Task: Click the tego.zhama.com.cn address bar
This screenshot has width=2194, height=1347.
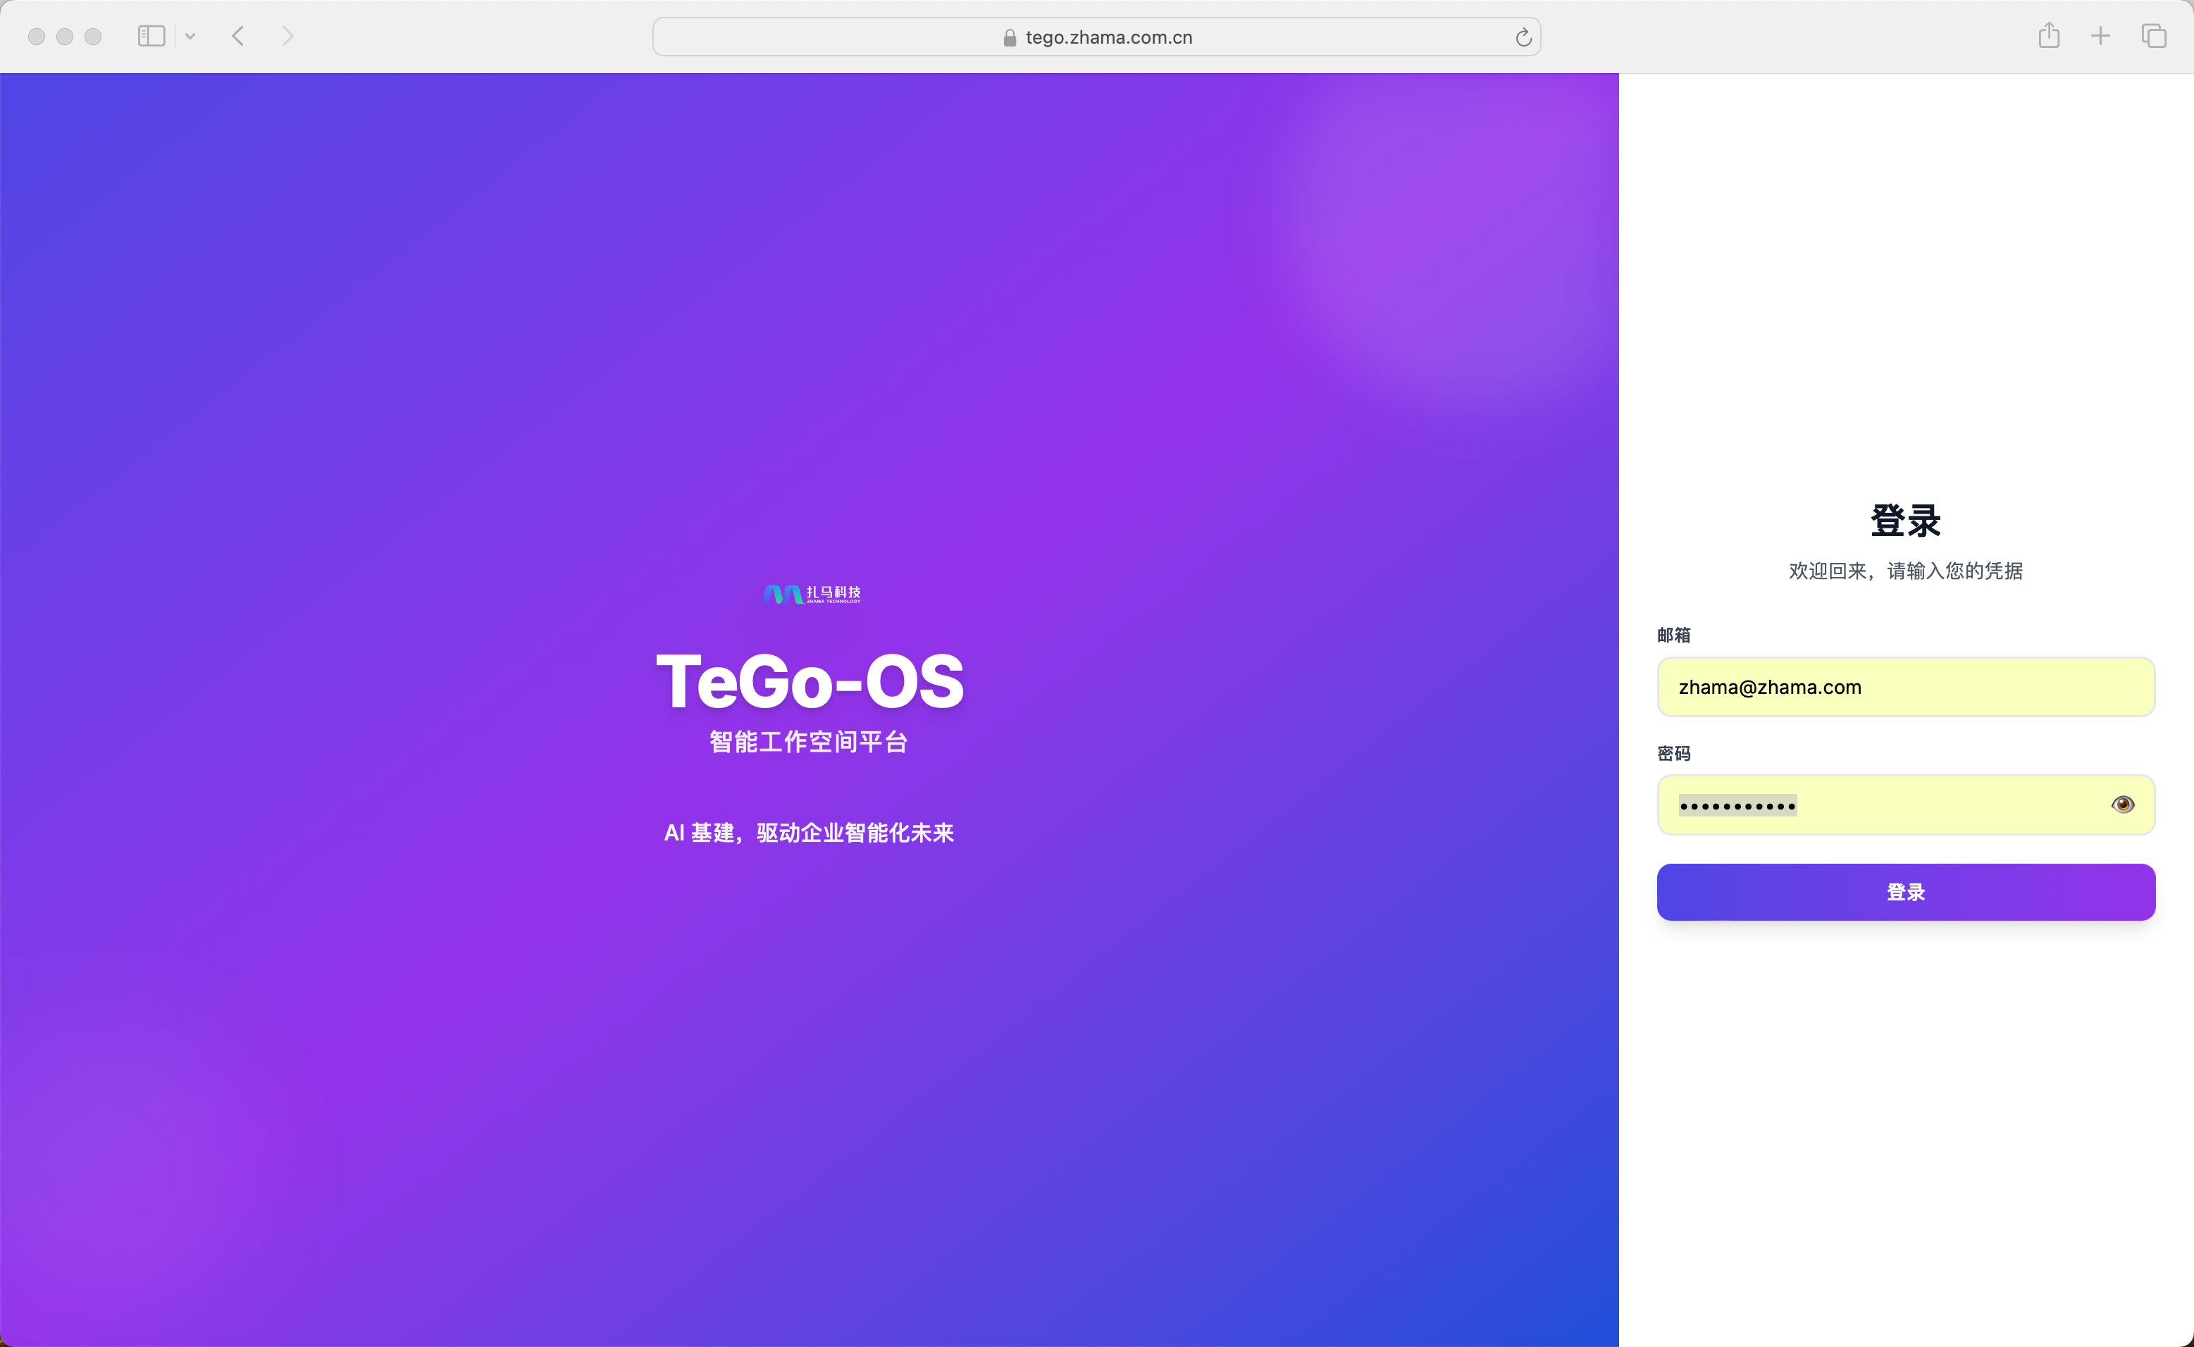Action: (x=1108, y=37)
